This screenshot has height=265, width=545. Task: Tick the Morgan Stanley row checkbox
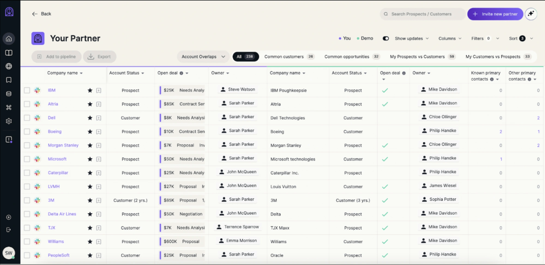27,145
